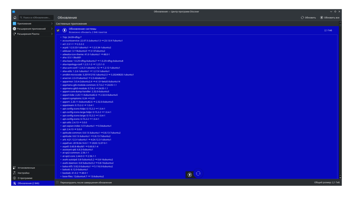353x199 pixels.
Task: Select the appmenu-gtk3-module package row
Action: pos(85,88)
